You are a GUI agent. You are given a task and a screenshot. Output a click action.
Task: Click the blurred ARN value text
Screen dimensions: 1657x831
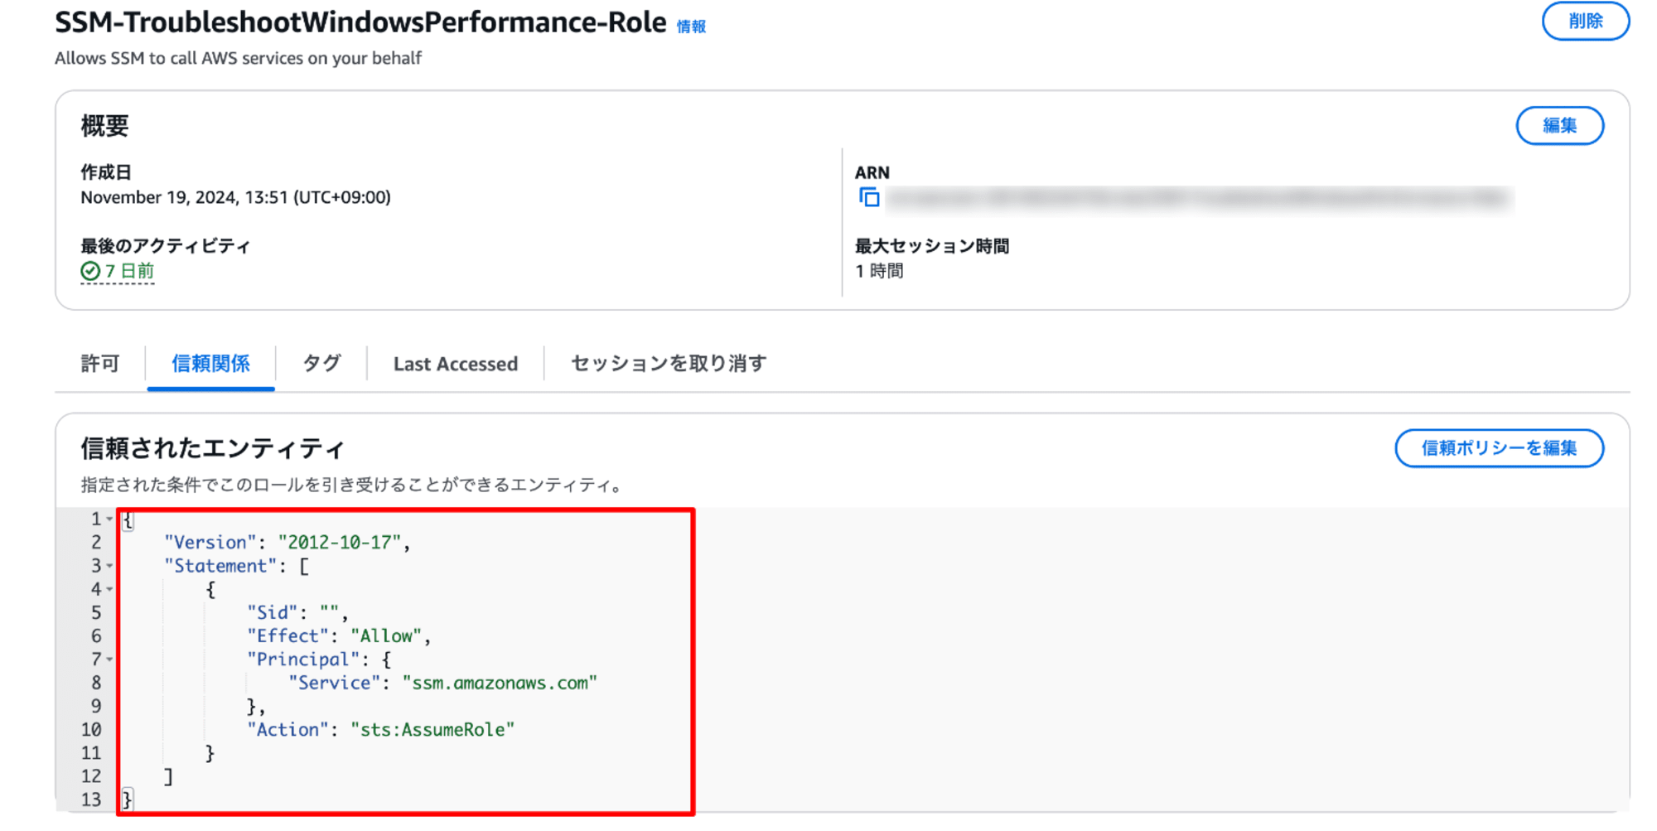click(1199, 198)
